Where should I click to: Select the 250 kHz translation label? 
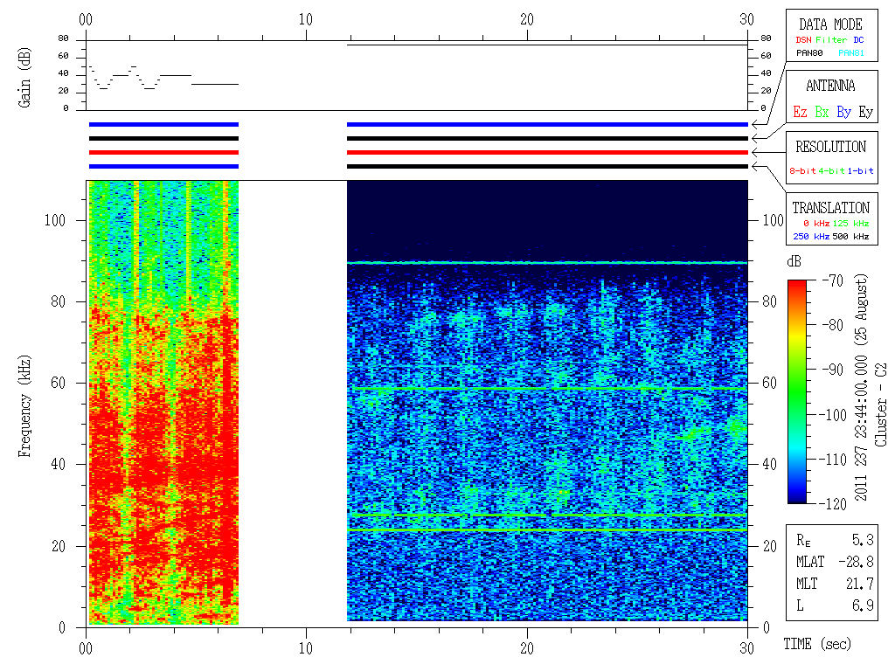tap(809, 237)
